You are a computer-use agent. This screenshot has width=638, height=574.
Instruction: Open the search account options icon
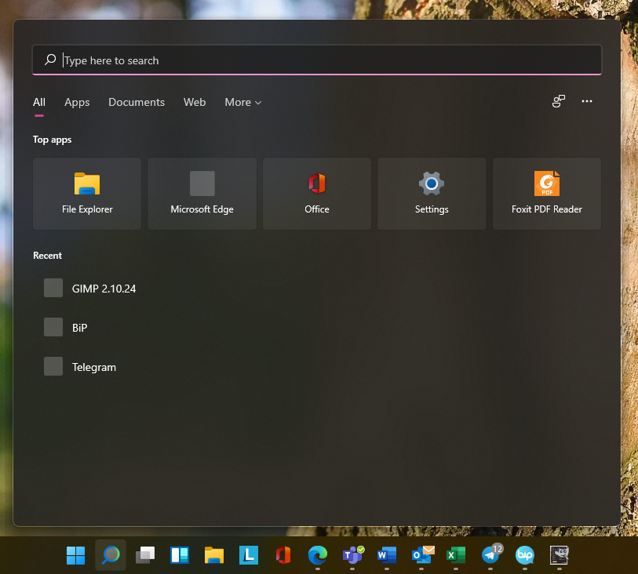coord(559,101)
